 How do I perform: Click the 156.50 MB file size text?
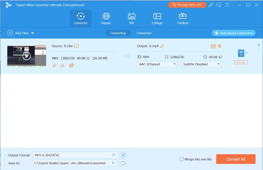pos(100,58)
